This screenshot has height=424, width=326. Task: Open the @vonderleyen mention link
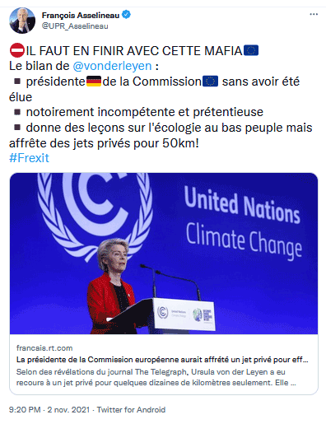pyautogui.click(x=112, y=66)
